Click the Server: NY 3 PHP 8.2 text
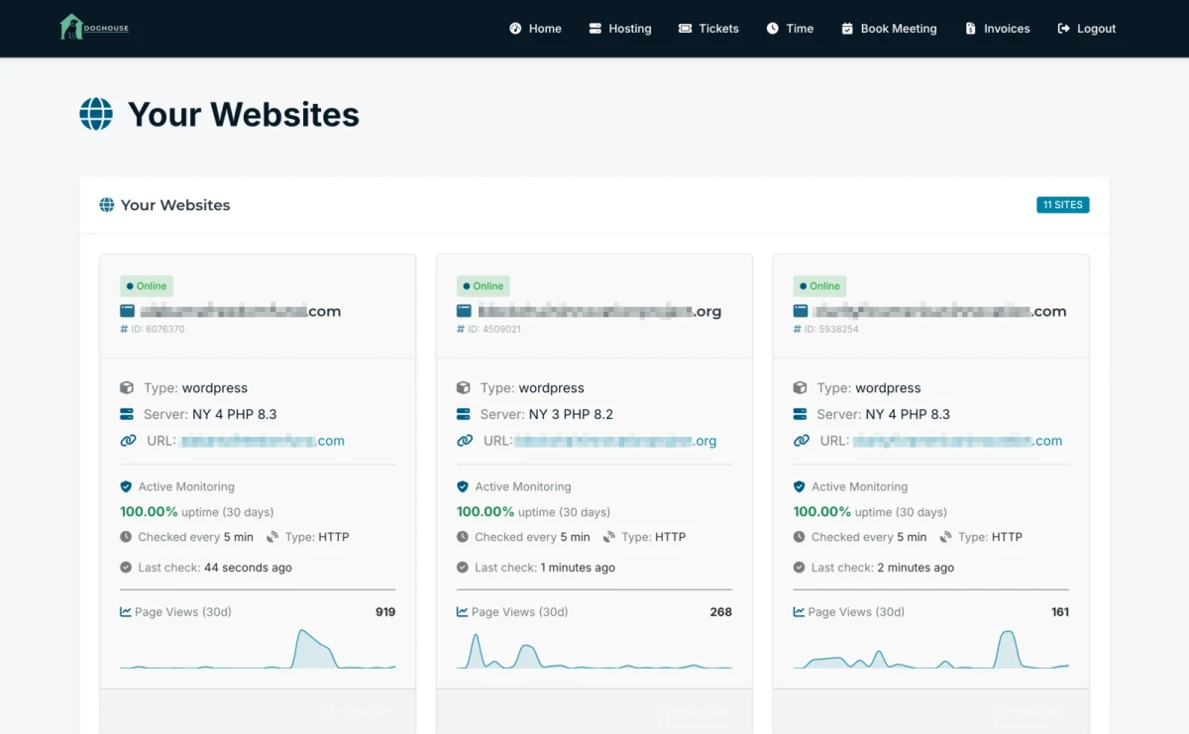The image size is (1189, 734). (x=547, y=414)
